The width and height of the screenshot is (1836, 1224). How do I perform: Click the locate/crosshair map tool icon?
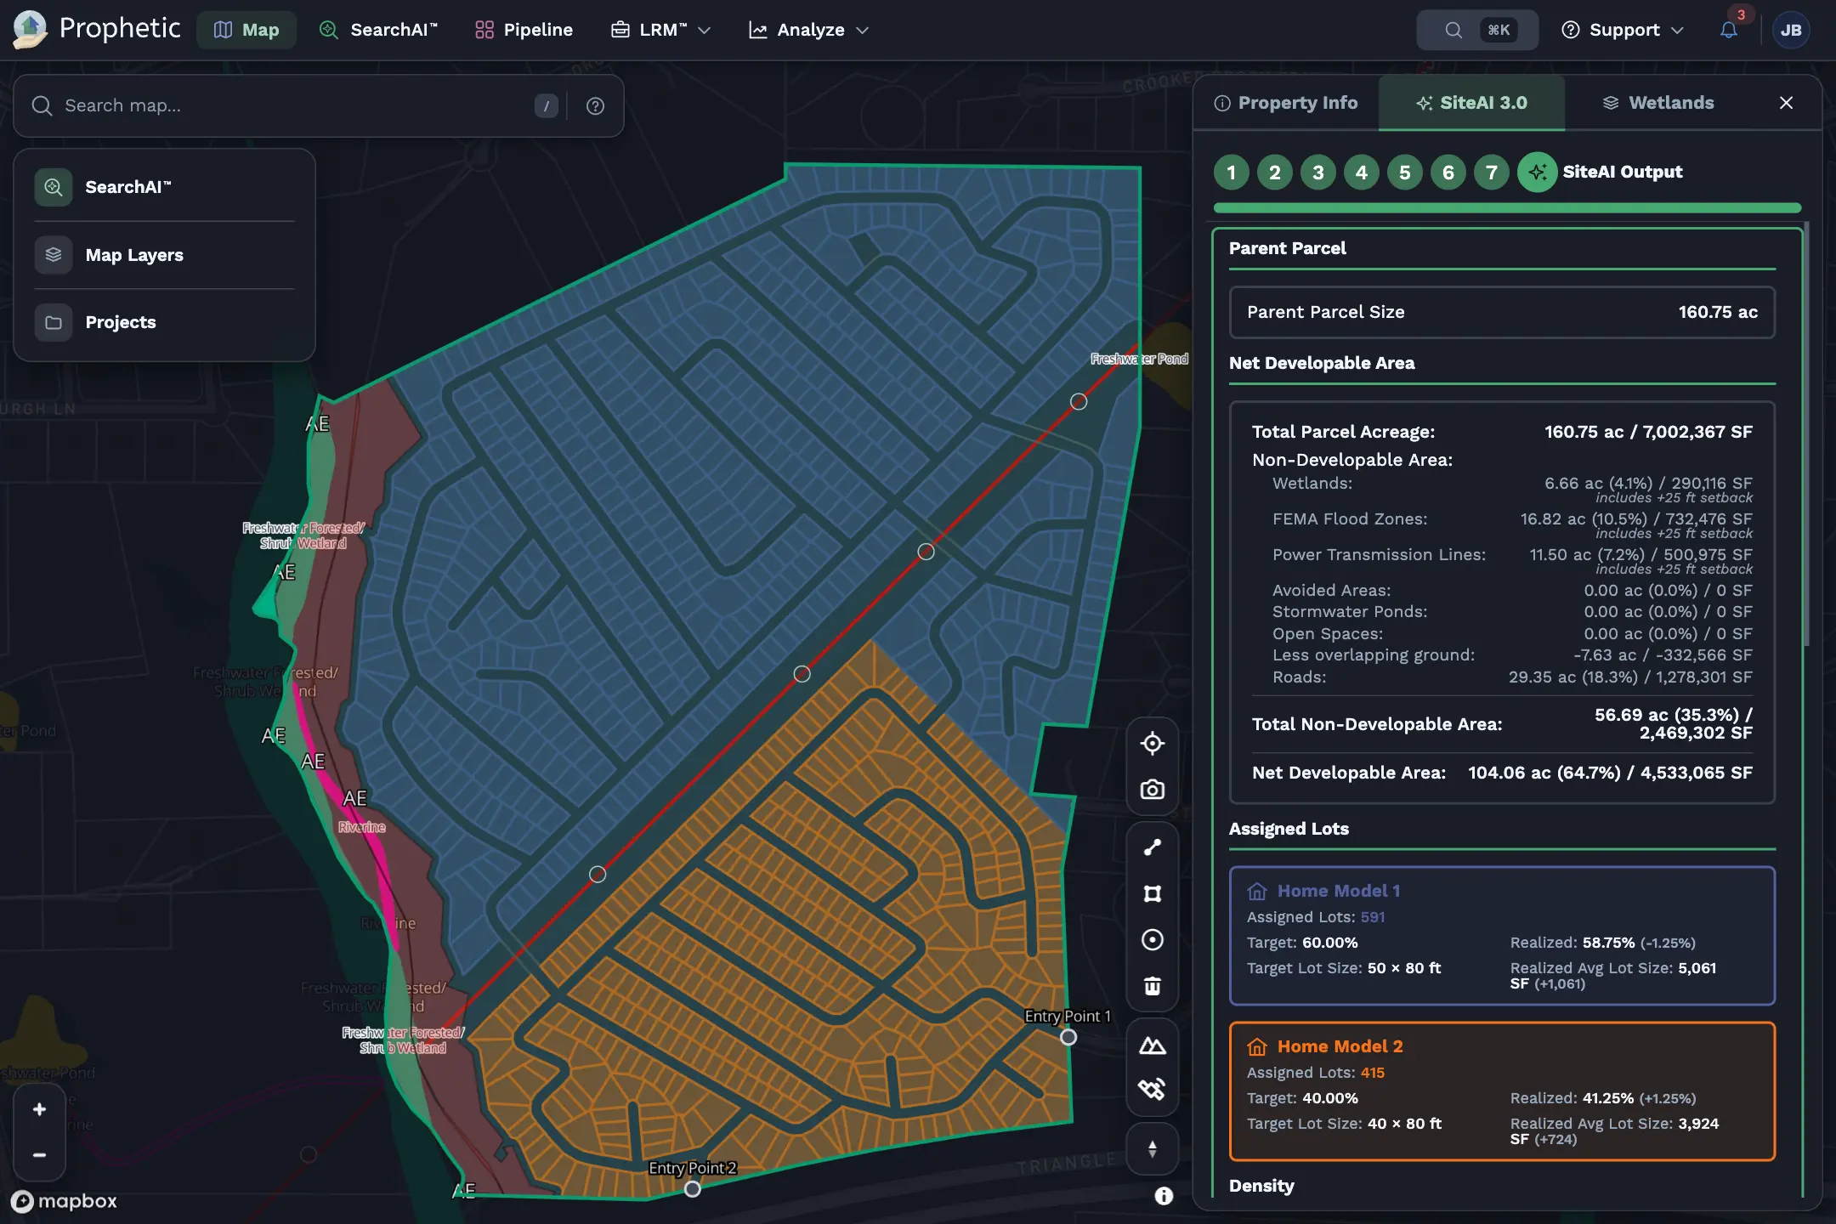tap(1152, 744)
